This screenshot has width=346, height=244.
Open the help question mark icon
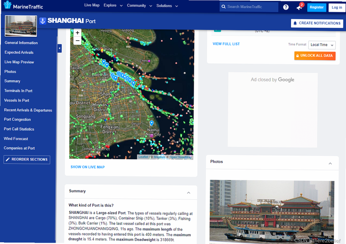(x=286, y=7)
